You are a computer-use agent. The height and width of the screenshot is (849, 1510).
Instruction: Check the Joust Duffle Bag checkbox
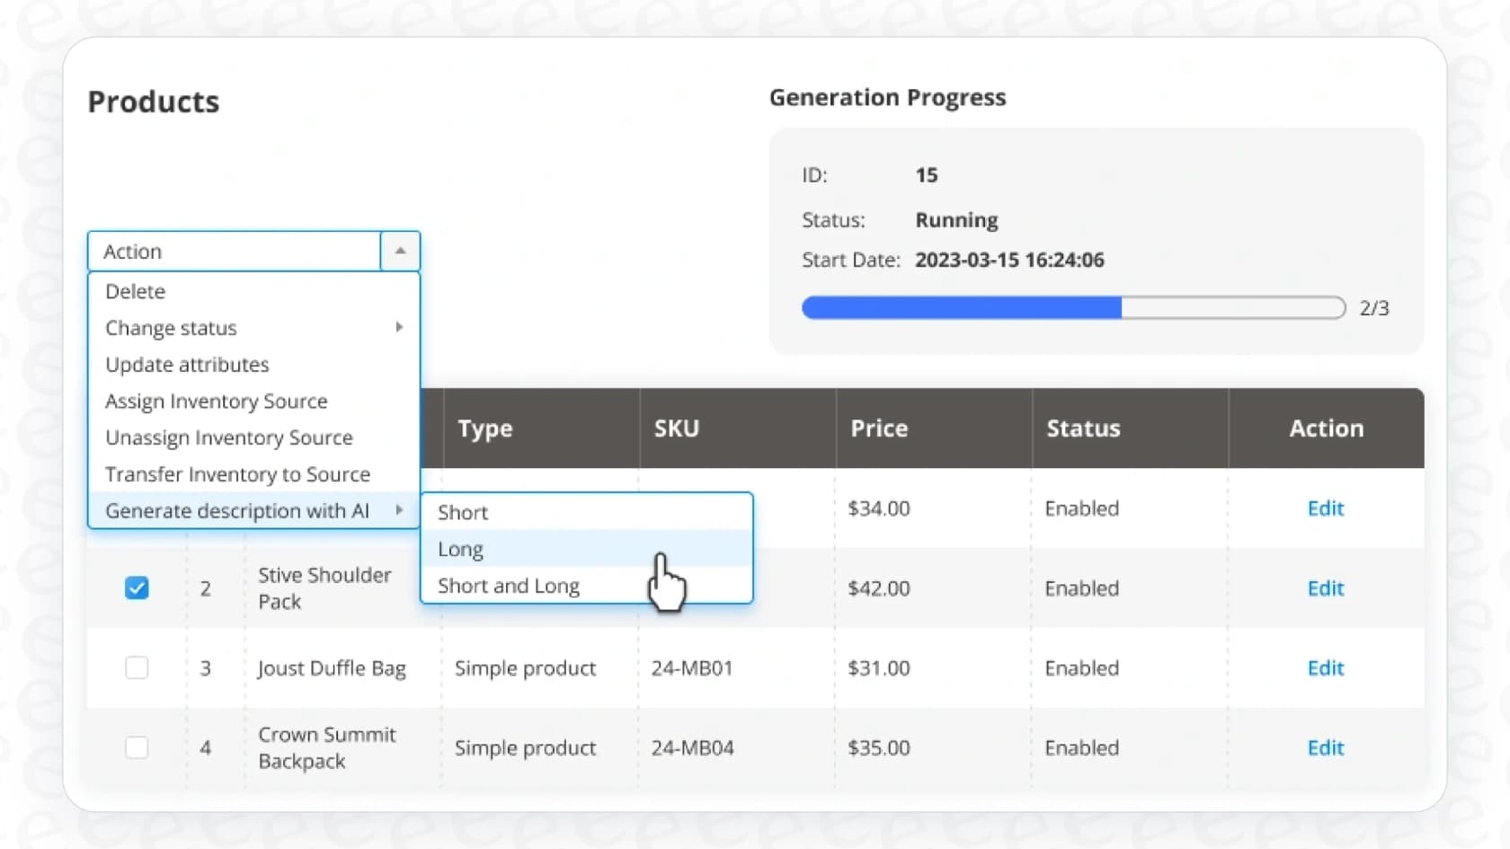pos(137,668)
